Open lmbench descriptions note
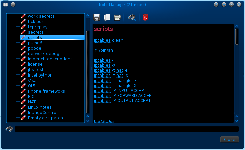The image size is (245, 150). pyautogui.click(x=50, y=59)
